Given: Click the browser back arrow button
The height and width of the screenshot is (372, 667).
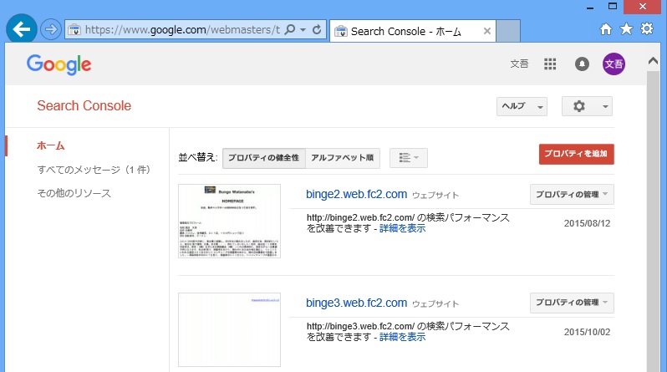Looking at the screenshot, I should click(21, 29).
